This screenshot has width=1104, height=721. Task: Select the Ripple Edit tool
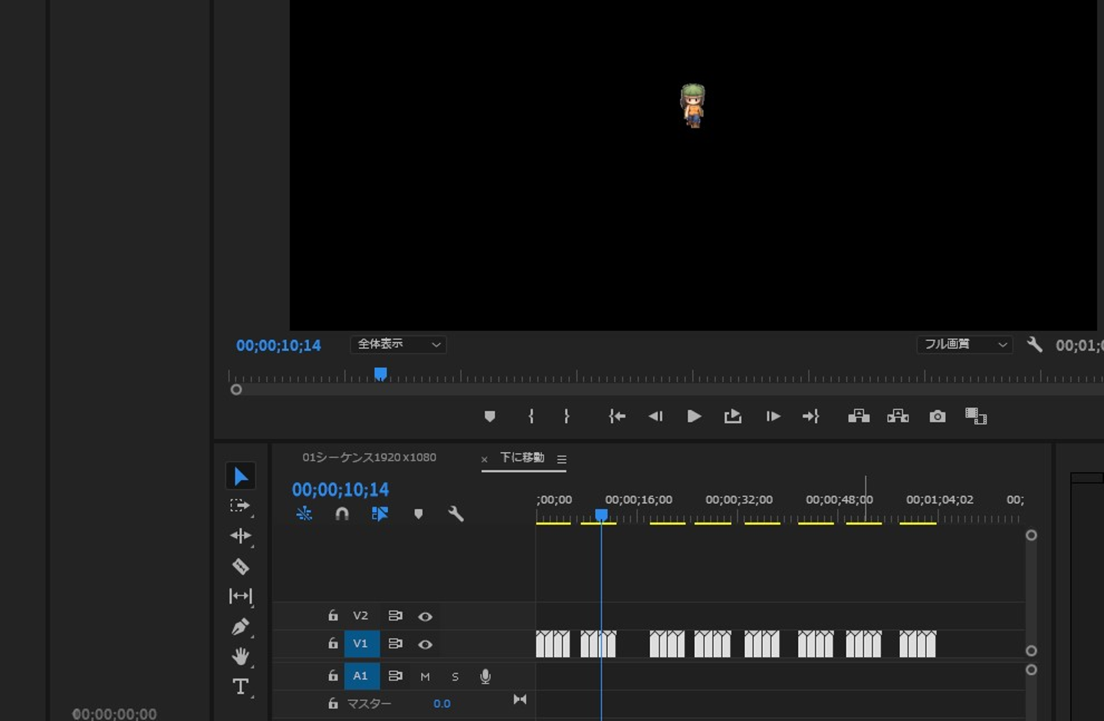240,536
